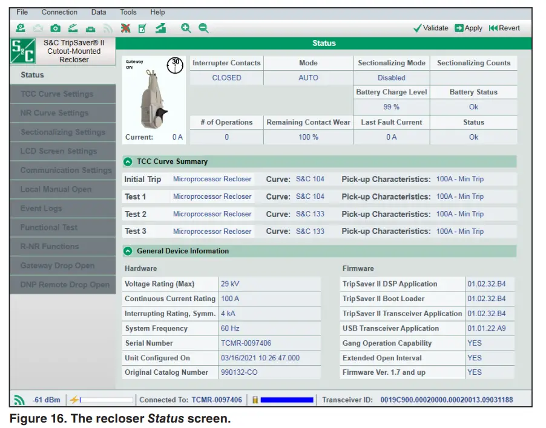Image resolution: width=546 pixels, height=428 pixels.
Task: Collapse the TCC Curve Summary section
Action: tap(128, 161)
